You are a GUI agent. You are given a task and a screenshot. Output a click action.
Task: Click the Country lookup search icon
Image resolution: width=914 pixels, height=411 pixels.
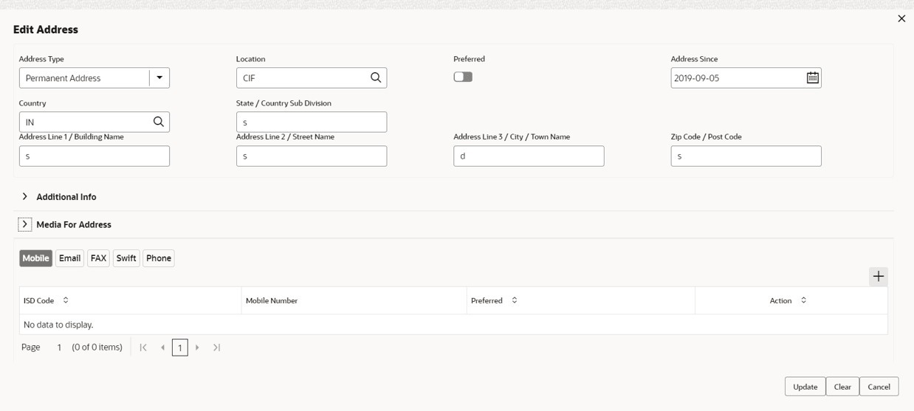[x=158, y=122]
